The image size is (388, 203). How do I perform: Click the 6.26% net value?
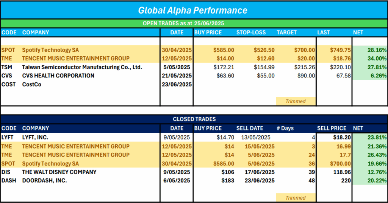[x=379, y=76]
